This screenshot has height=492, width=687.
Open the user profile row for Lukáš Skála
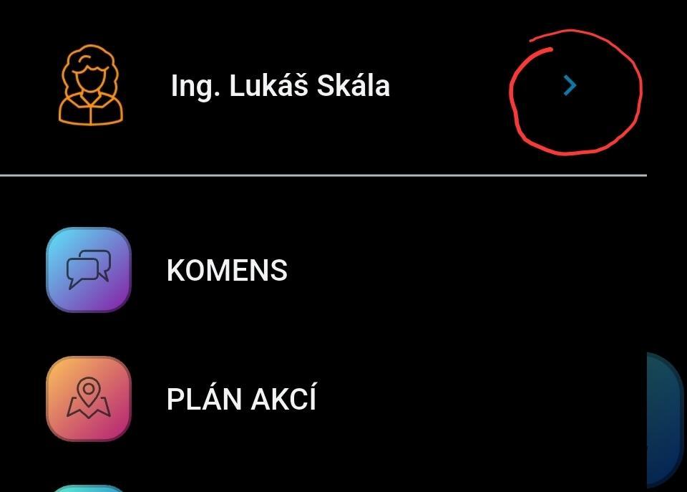(323, 85)
